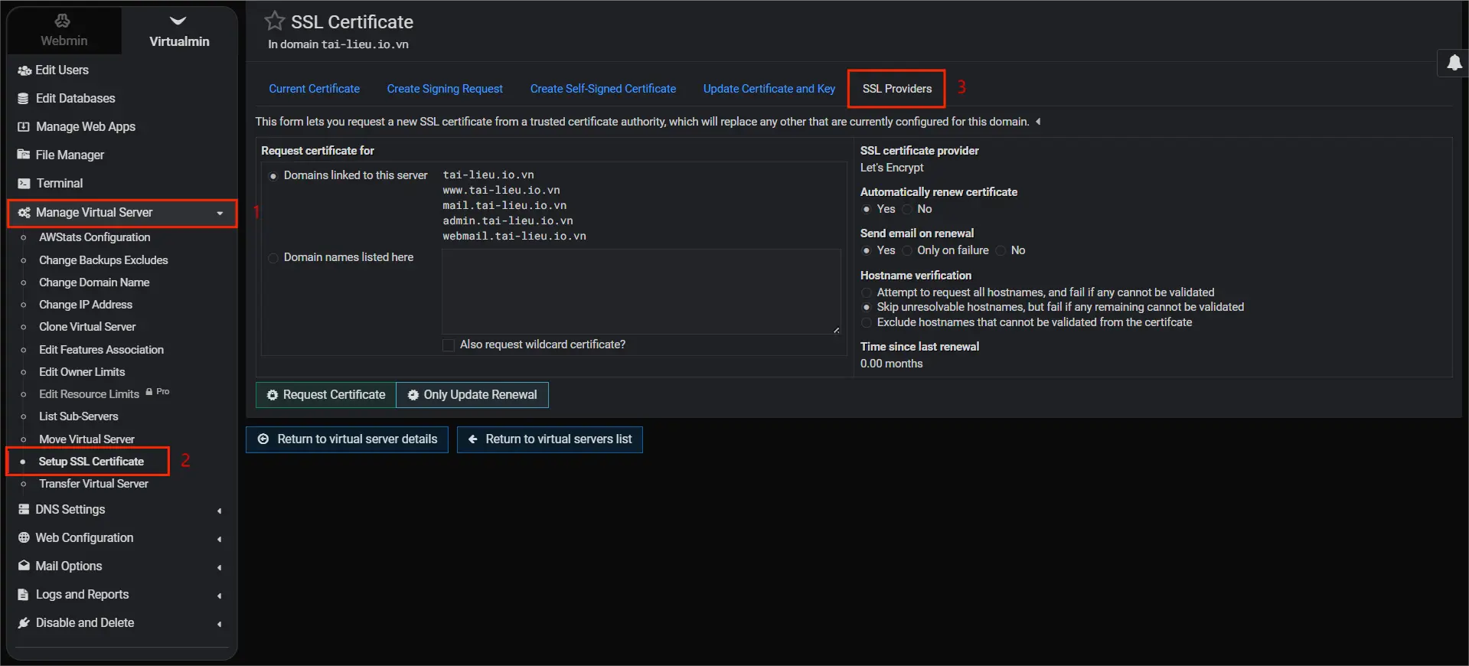This screenshot has height=666, width=1469.
Task: Set automatic renewal to Yes
Action: tap(867, 210)
